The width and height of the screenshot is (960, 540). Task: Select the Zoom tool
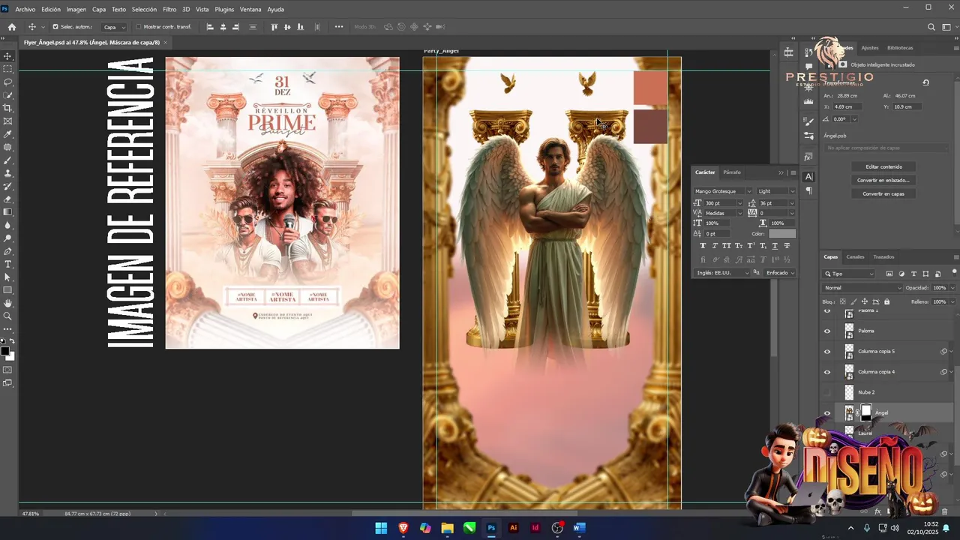pos(7,316)
